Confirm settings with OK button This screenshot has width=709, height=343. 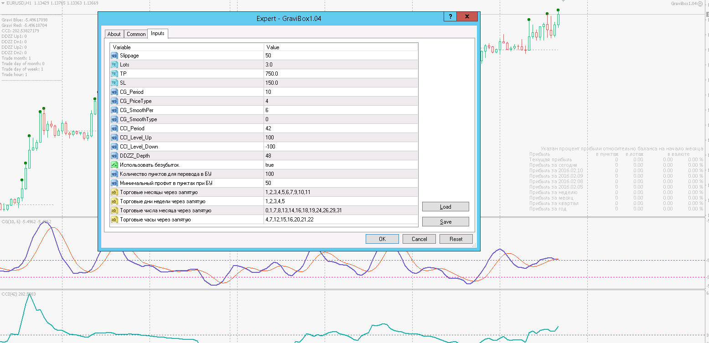[382, 239]
